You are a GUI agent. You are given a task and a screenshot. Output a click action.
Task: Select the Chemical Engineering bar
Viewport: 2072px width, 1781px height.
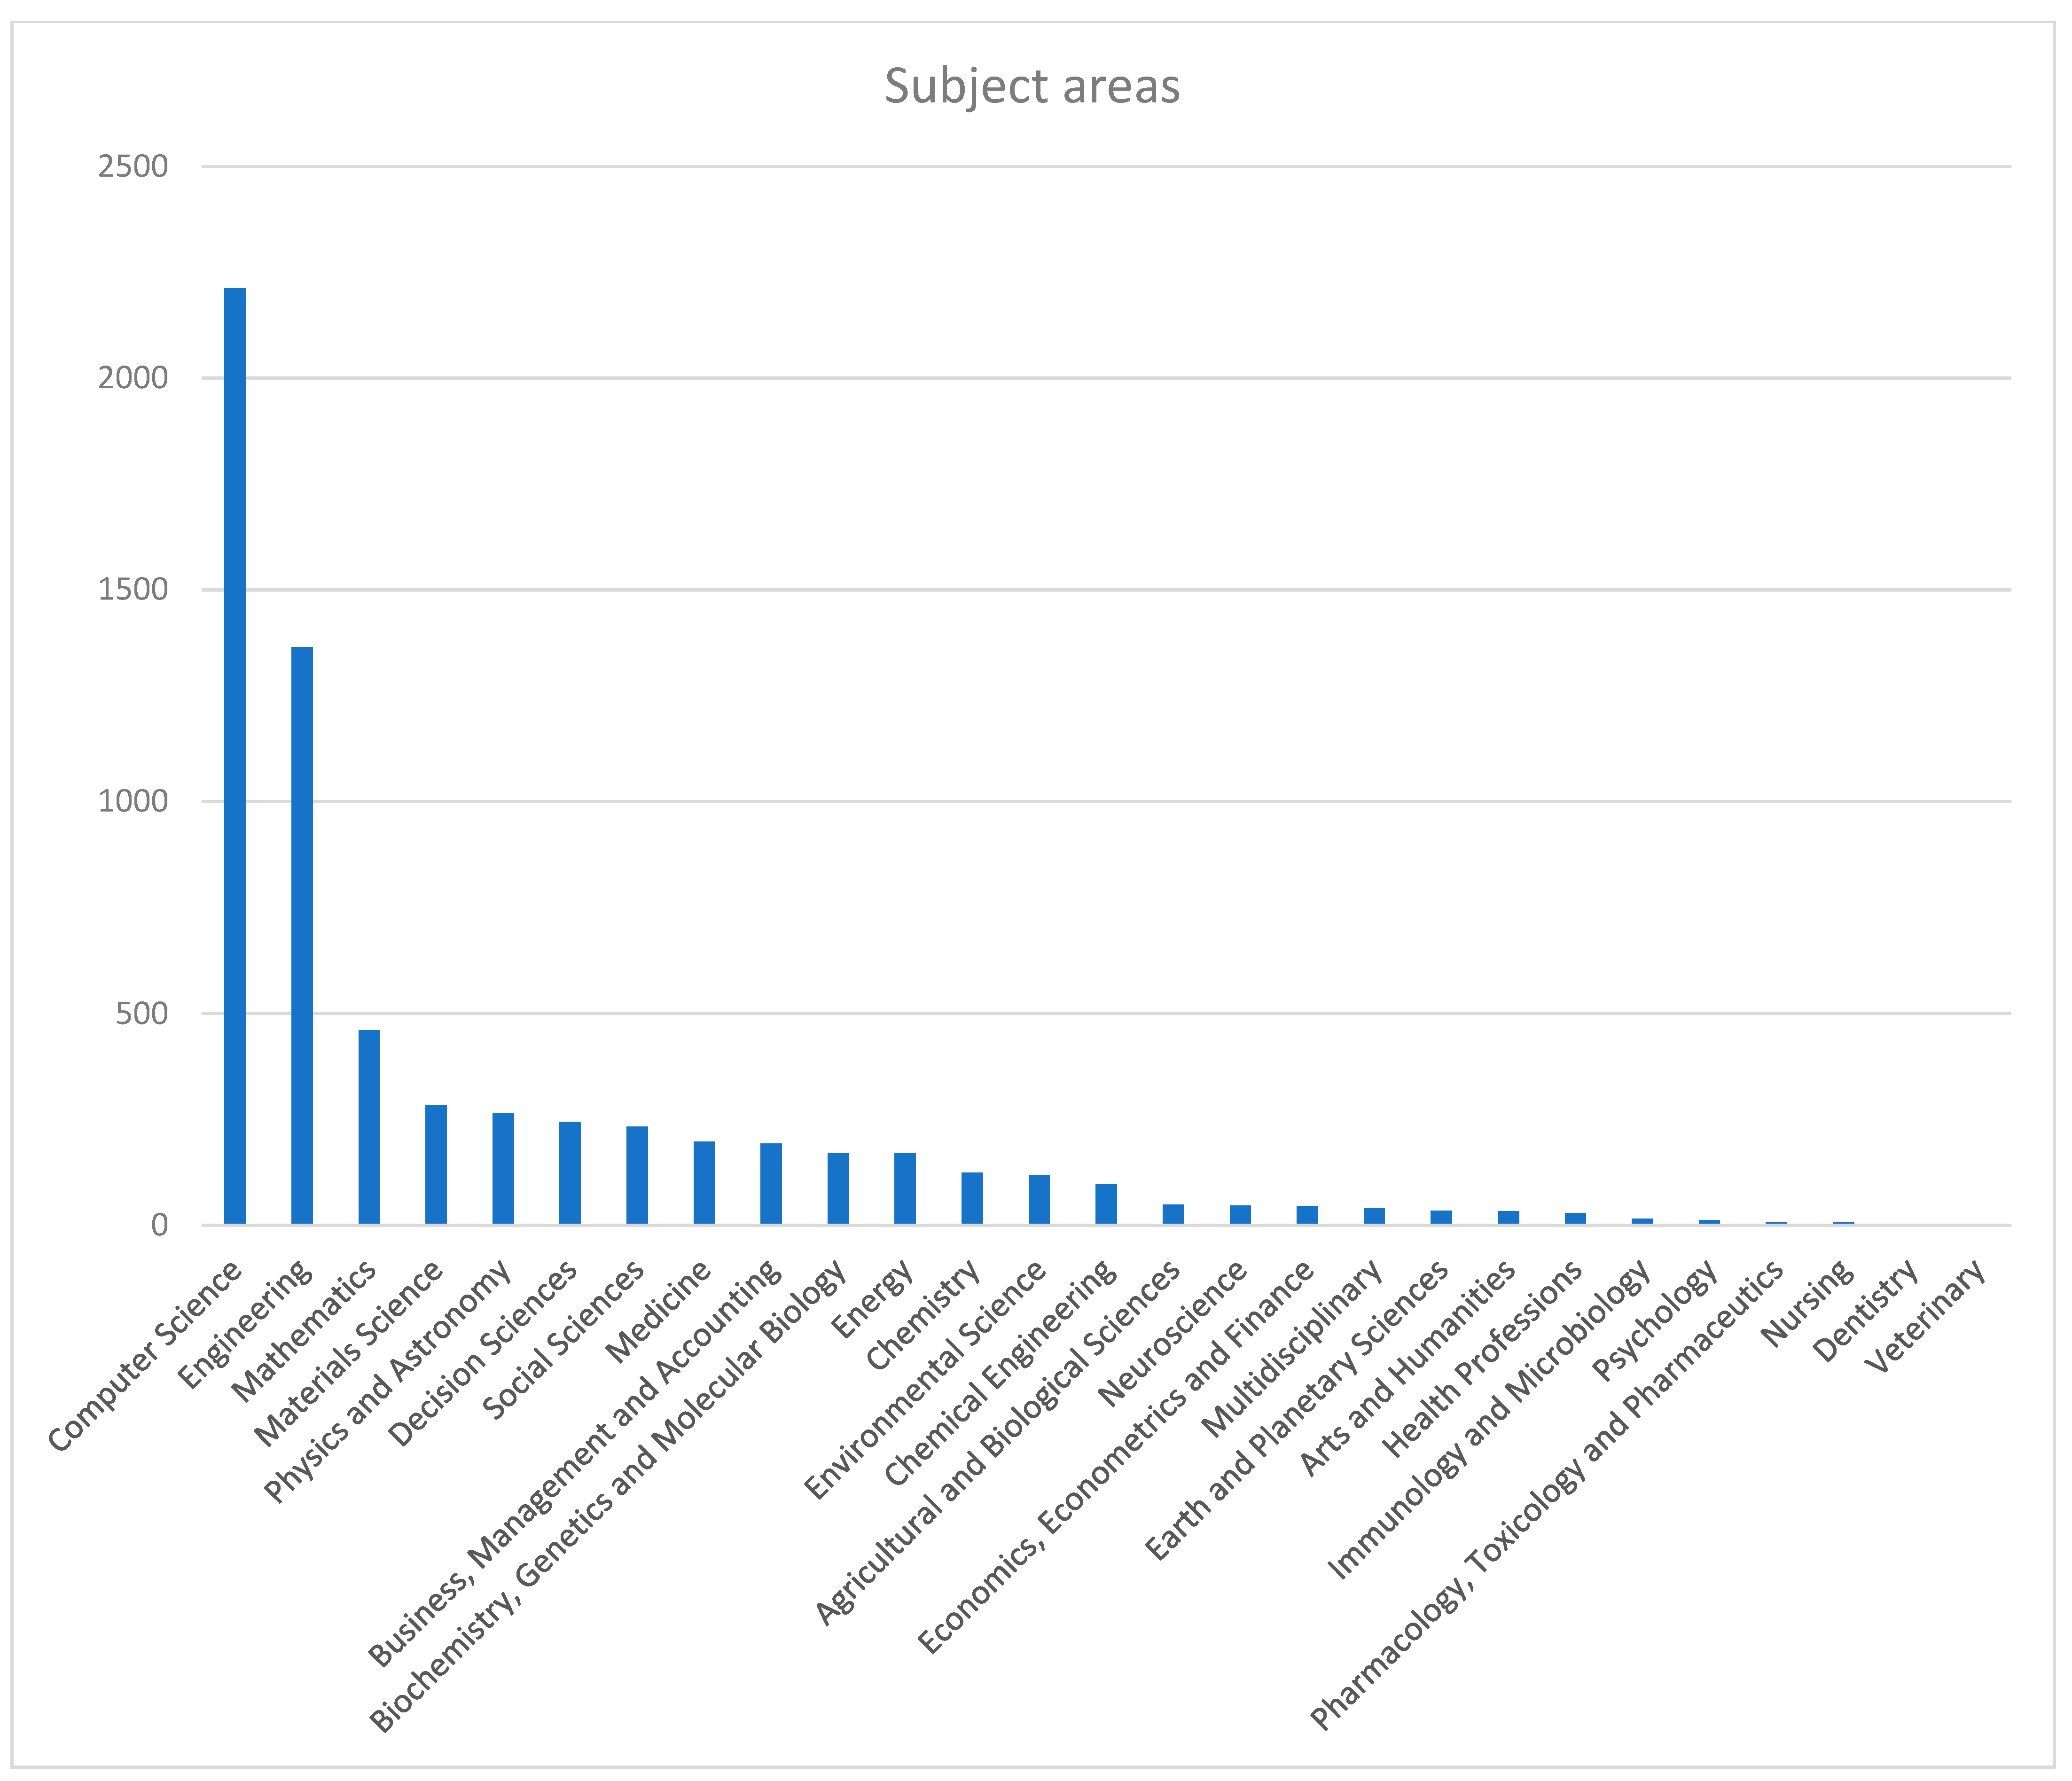click(1106, 1204)
